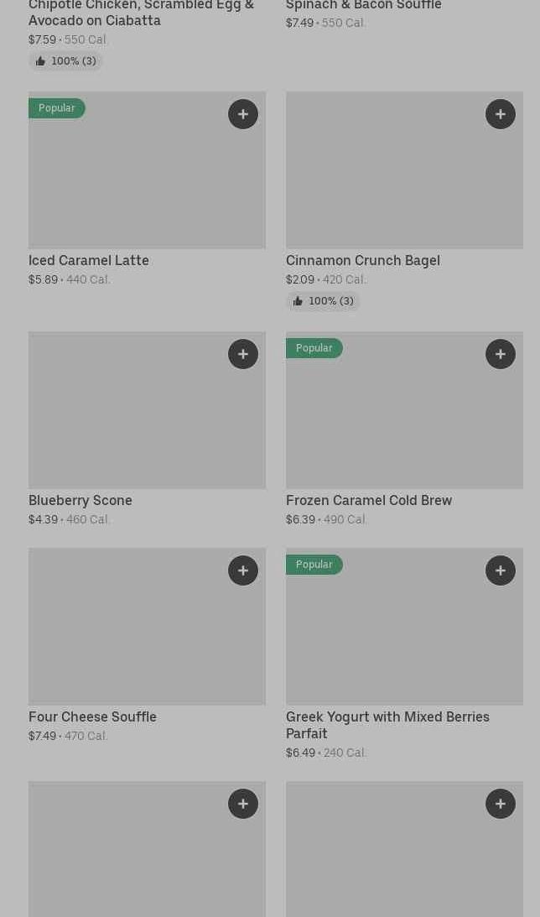The width and height of the screenshot is (540, 917).
Task: Click plus button on bottom-right item
Action: (501, 804)
